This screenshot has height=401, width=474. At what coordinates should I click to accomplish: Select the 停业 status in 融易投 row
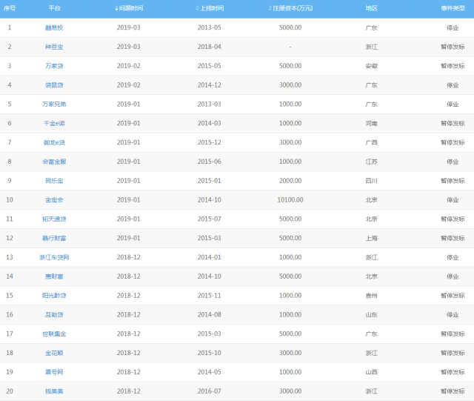click(x=453, y=27)
